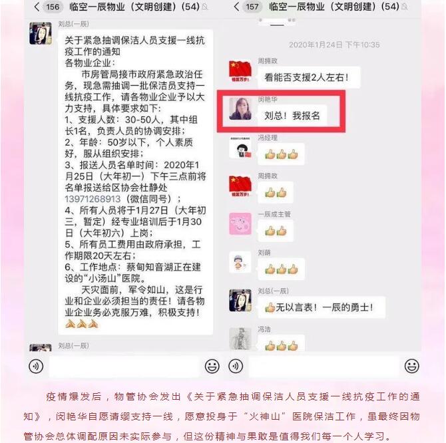The height and width of the screenshot is (443, 446).
Task: Tap 刘萌's cartoon avatar
Action: click(x=240, y=262)
